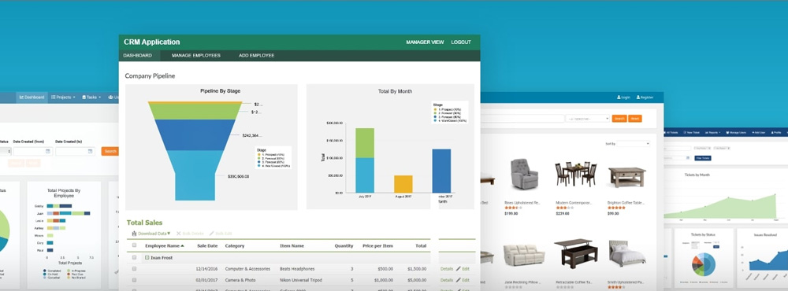
Task: Click the pencil icon in Nikon Universal Tripod row
Action: click(x=459, y=280)
